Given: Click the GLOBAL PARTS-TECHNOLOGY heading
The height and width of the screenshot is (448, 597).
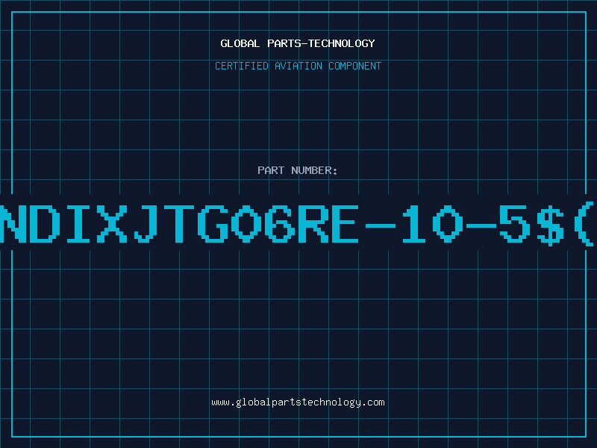Looking at the screenshot, I should click(x=298, y=43).
